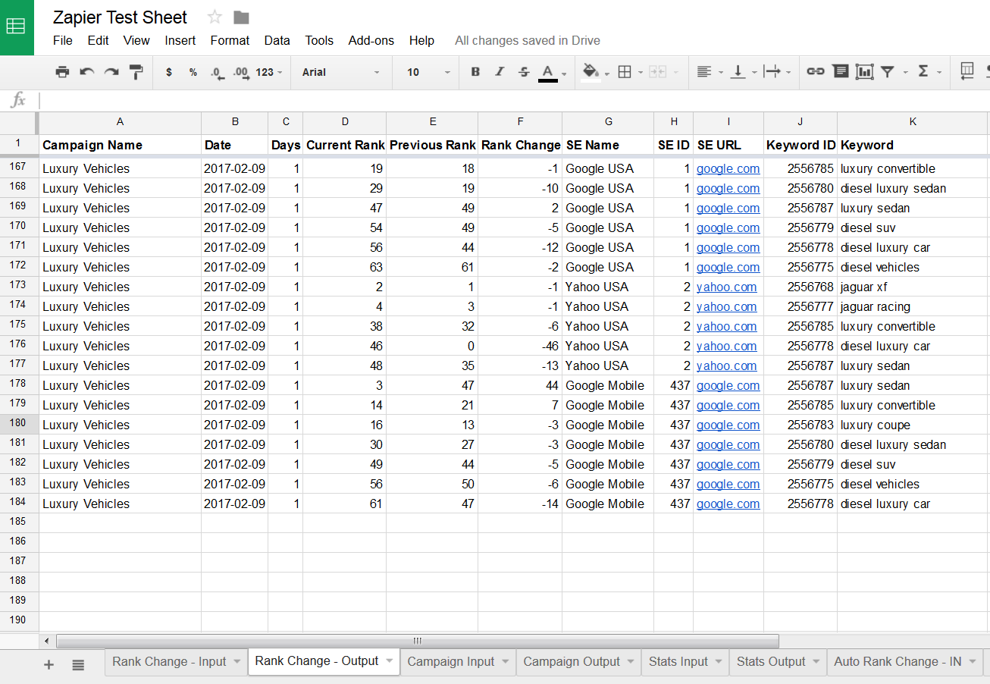
Task: Open the Add-ons menu
Action: point(371,41)
